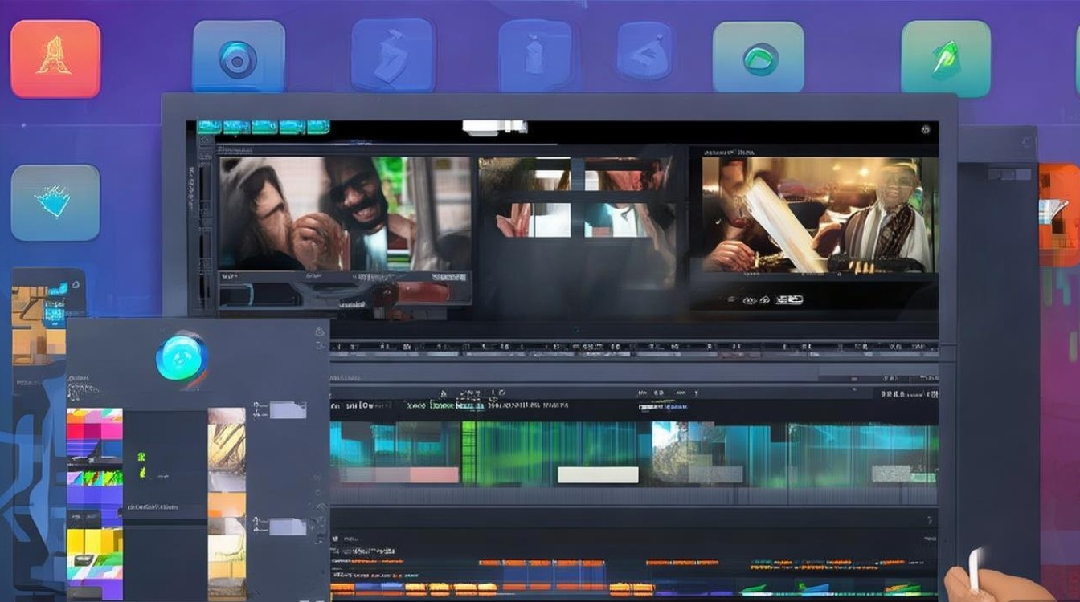Select the first cyan tab in the editor's top-left

pyautogui.click(x=210, y=127)
